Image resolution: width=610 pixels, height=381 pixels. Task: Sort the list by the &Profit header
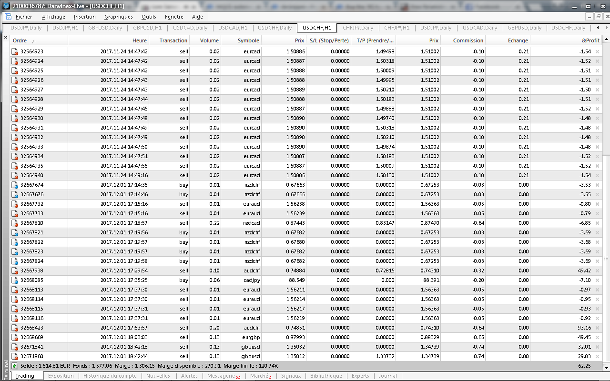[590, 40]
